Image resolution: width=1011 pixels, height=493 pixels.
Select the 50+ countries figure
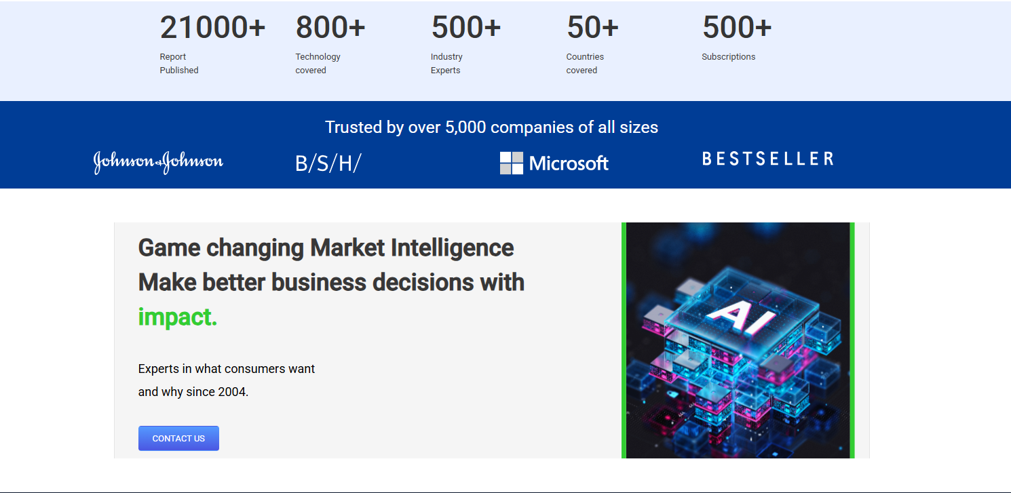[x=592, y=28]
